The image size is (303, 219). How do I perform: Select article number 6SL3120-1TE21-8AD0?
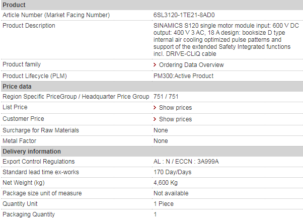pyautogui.click(x=184, y=15)
